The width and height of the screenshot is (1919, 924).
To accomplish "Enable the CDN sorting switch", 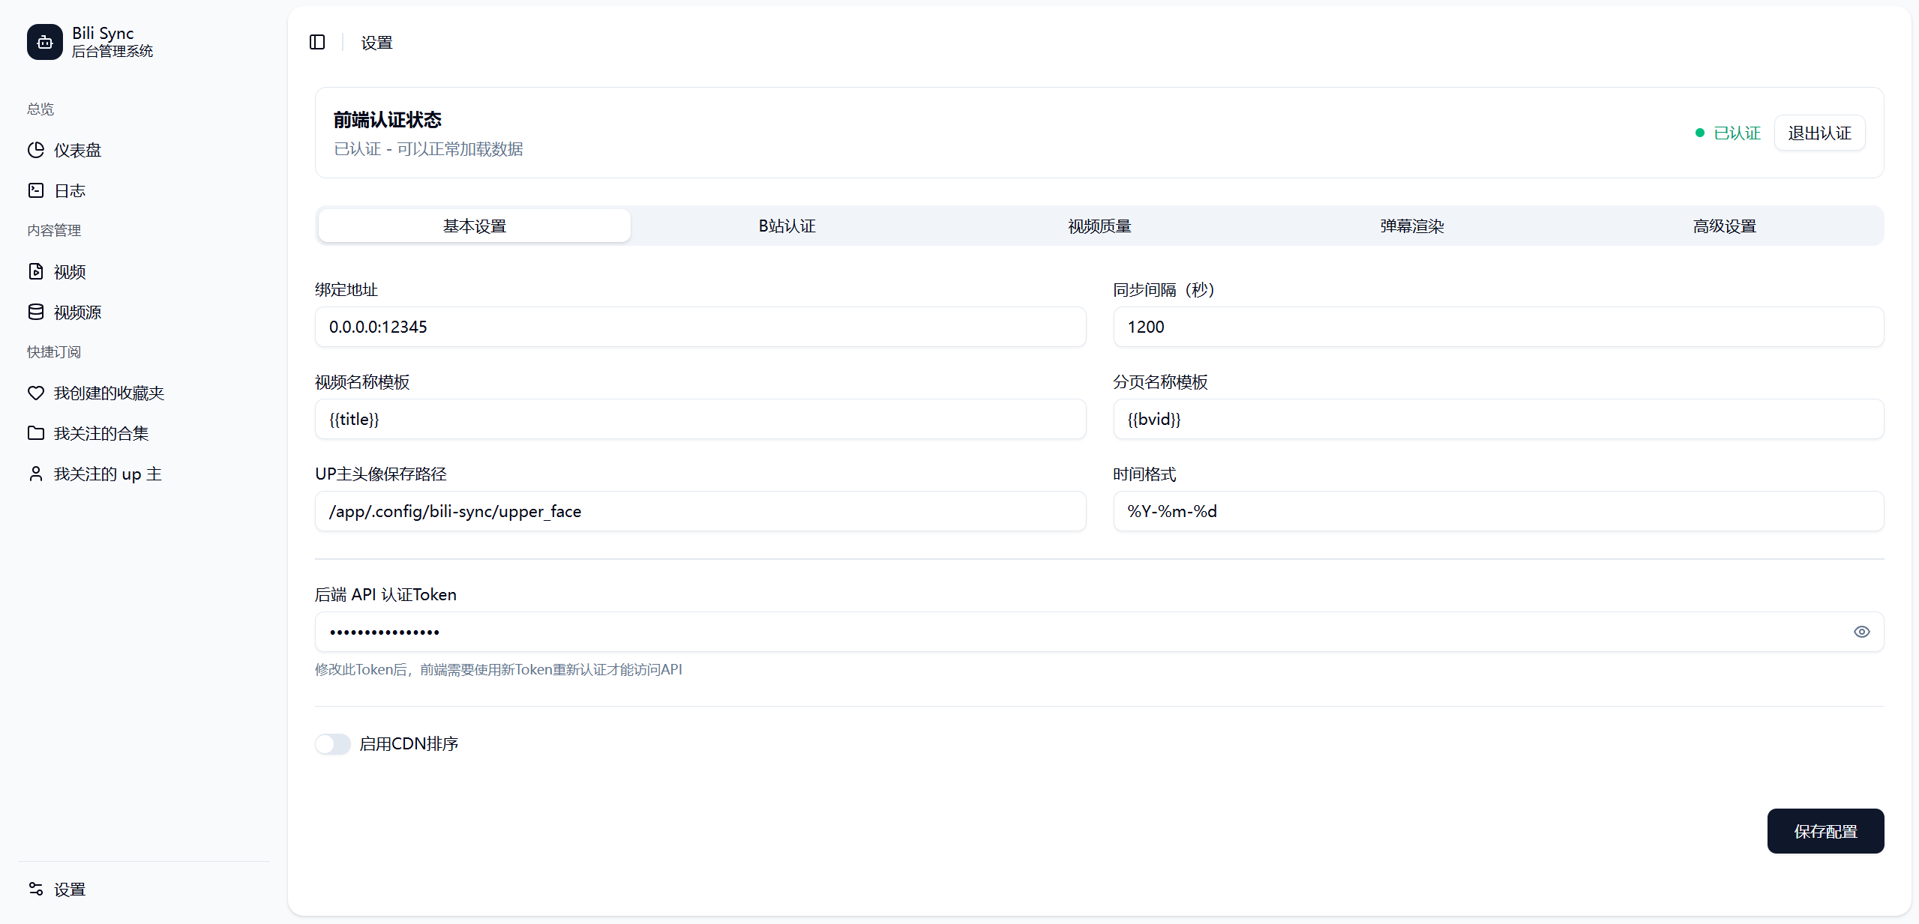I will 332,743.
